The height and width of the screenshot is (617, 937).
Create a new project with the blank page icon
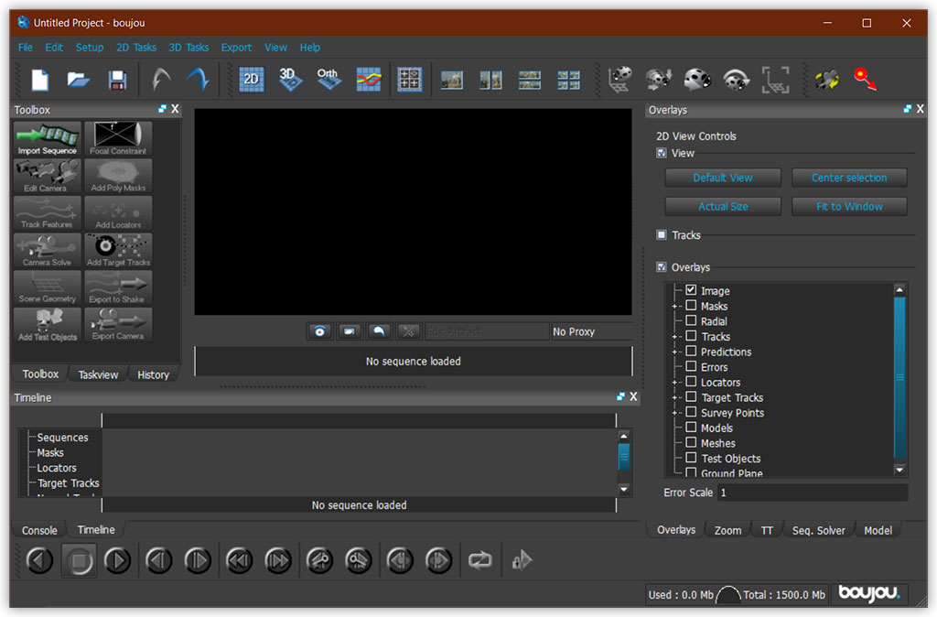(40, 81)
